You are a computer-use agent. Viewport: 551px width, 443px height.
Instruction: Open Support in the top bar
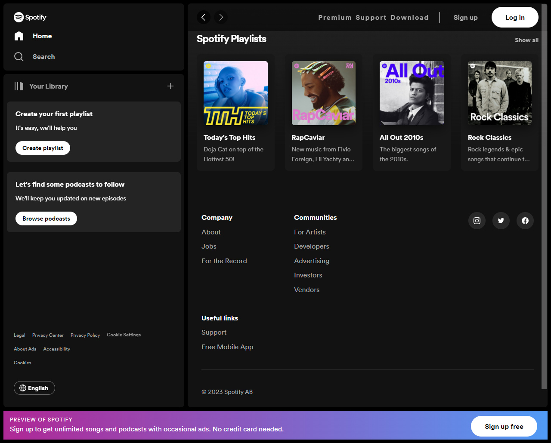click(371, 18)
